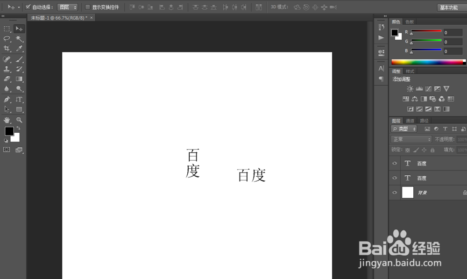Toggle lock image pixels brush icon
This screenshot has height=279, width=467.
point(416,150)
